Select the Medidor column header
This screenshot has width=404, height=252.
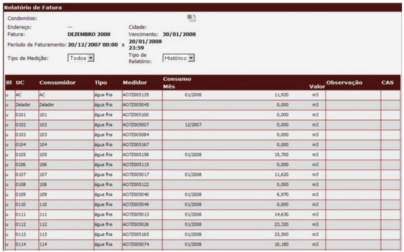(x=134, y=82)
